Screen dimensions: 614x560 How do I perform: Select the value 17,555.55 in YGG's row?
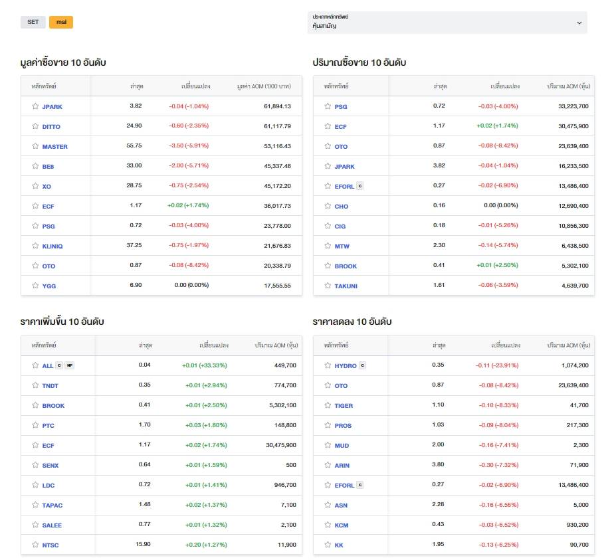(x=277, y=286)
